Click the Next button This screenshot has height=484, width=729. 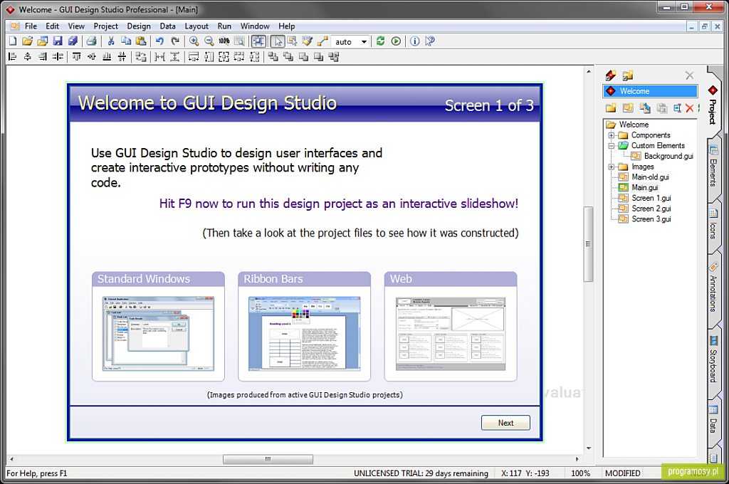click(x=505, y=423)
